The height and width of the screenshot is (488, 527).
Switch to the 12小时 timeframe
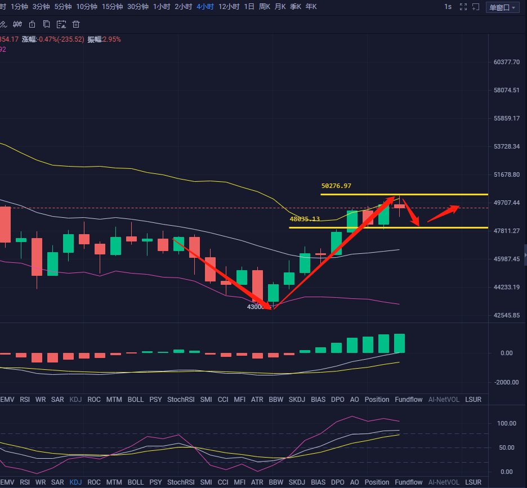[x=229, y=7]
